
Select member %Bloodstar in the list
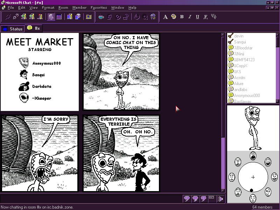tap(243, 48)
